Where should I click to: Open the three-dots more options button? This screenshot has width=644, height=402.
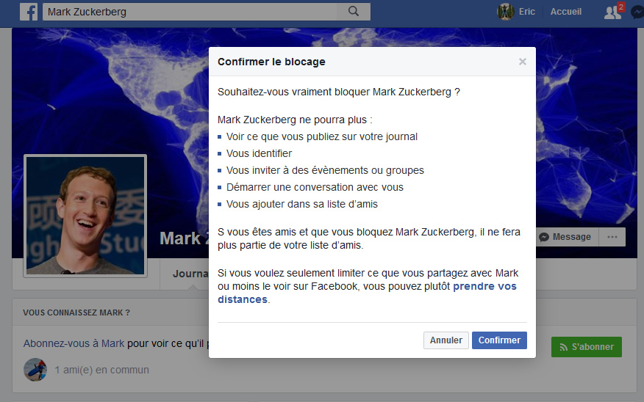612,237
